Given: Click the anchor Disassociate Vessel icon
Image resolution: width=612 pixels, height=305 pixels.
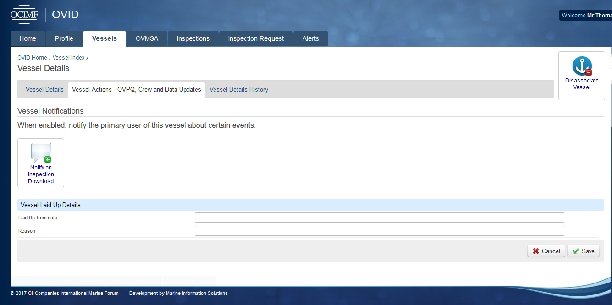Looking at the screenshot, I should tap(582, 66).
